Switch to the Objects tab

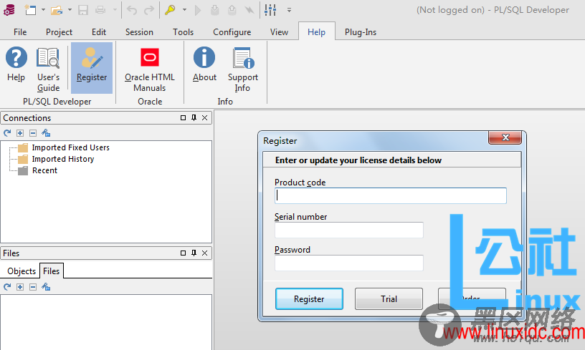[x=22, y=271]
